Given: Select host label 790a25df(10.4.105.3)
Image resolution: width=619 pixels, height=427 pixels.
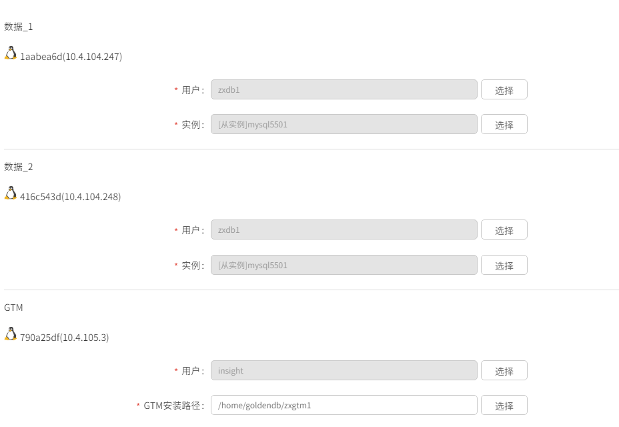Looking at the screenshot, I should [64, 338].
